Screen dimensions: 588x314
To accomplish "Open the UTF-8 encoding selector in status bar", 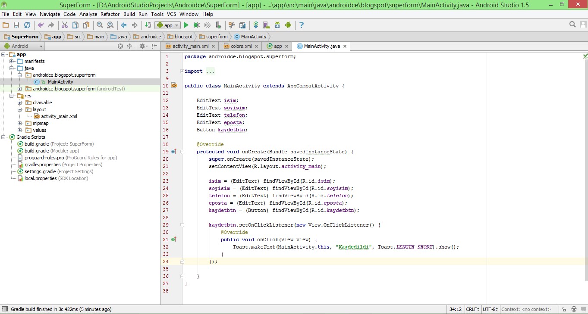I will (x=491, y=309).
